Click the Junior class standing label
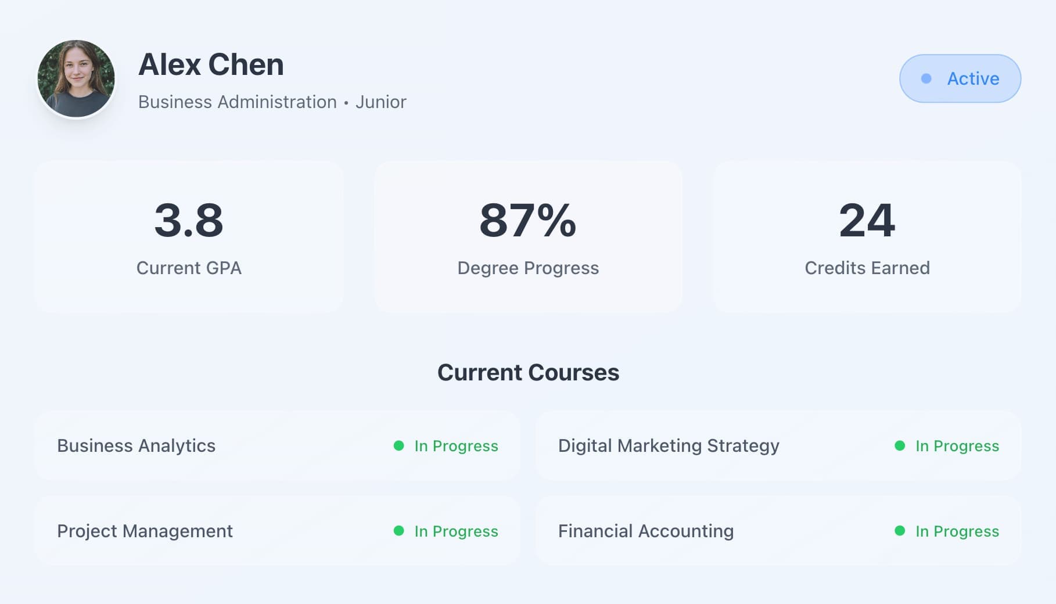 (x=380, y=102)
